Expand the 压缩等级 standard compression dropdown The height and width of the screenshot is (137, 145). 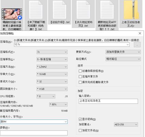tap(52, 59)
